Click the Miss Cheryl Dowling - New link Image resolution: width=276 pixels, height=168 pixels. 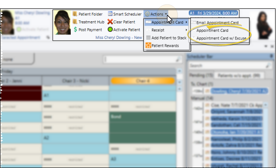(118, 38)
